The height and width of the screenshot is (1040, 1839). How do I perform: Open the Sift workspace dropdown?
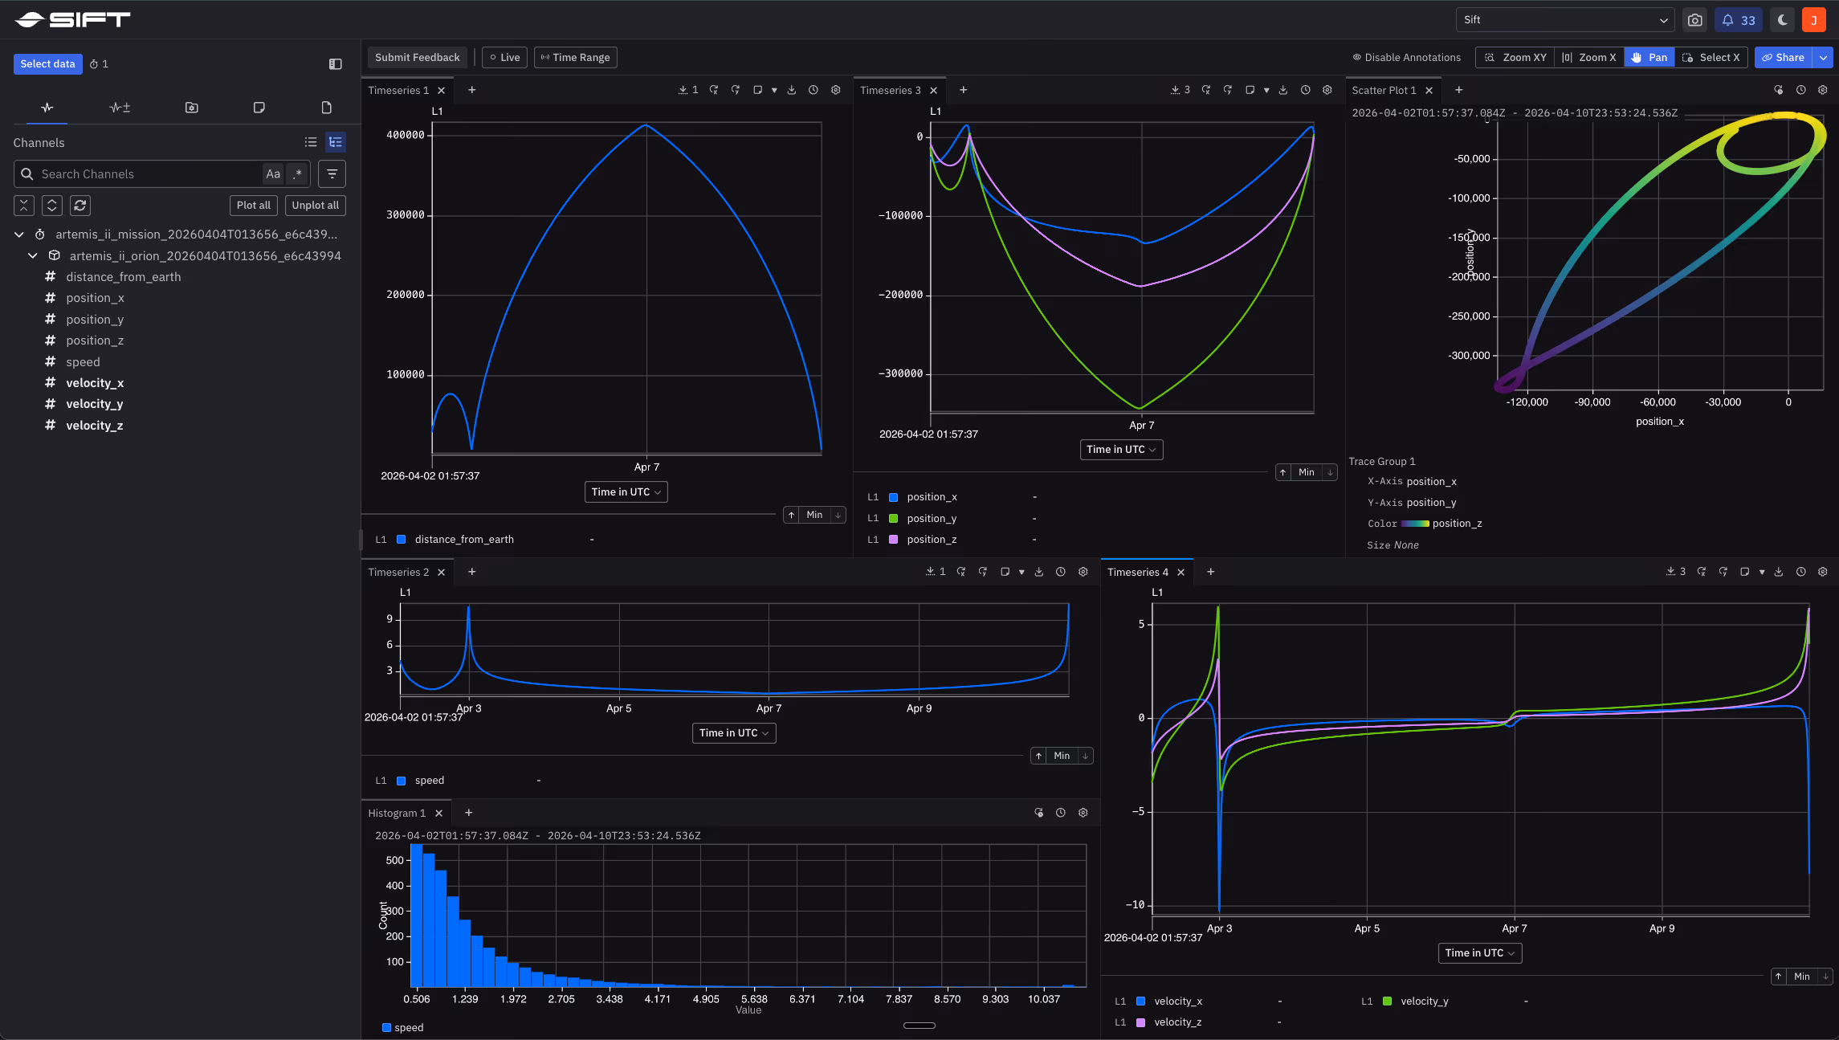pyautogui.click(x=1564, y=20)
